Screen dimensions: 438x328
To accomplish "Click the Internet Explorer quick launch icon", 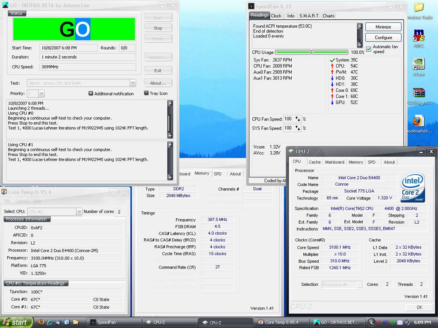I will coord(50,322).
